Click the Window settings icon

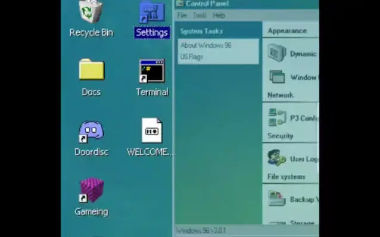pyautogui.click(x=277, y=77)
